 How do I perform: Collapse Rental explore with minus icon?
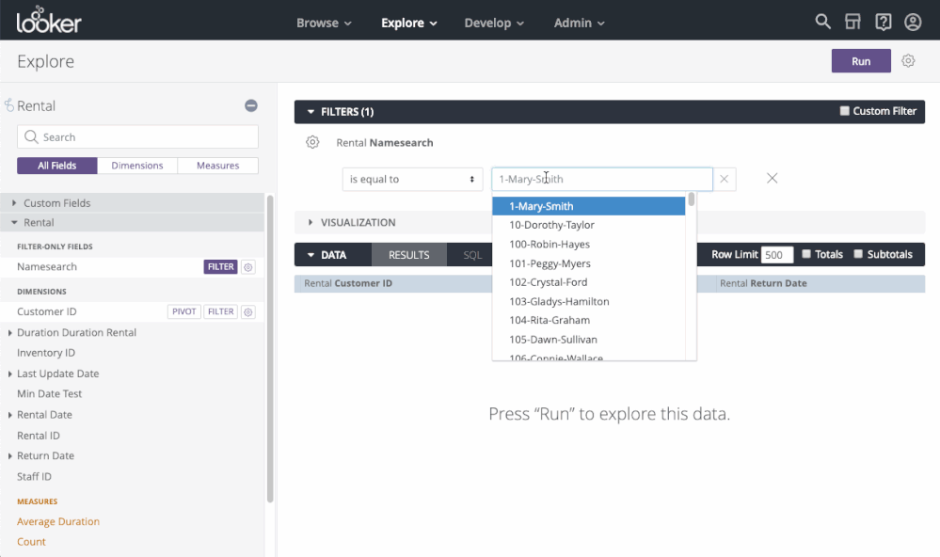pyautogui.click(x=251, y=105)
